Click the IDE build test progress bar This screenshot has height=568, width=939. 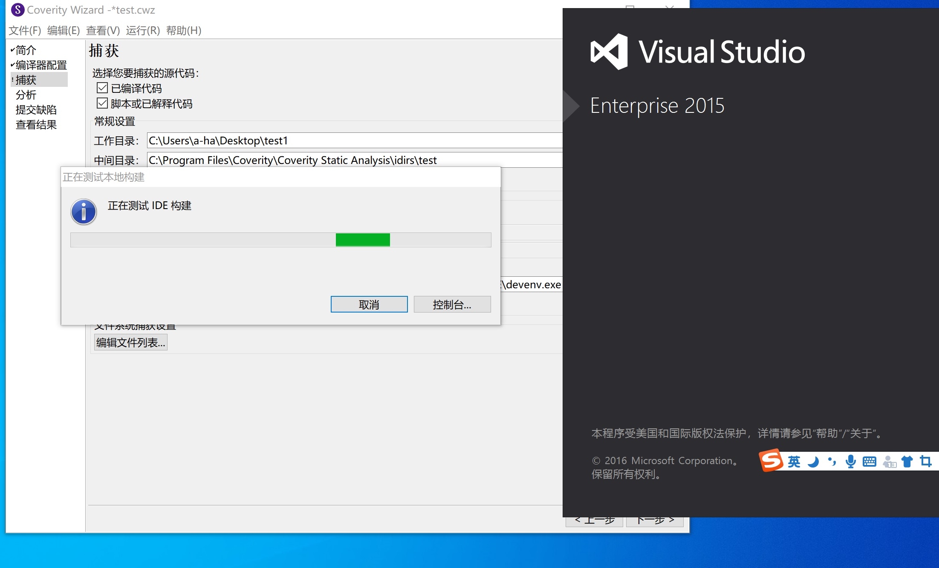(280, 240)
